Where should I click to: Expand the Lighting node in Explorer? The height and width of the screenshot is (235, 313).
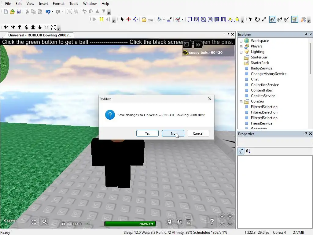click(x=241, y=52)
